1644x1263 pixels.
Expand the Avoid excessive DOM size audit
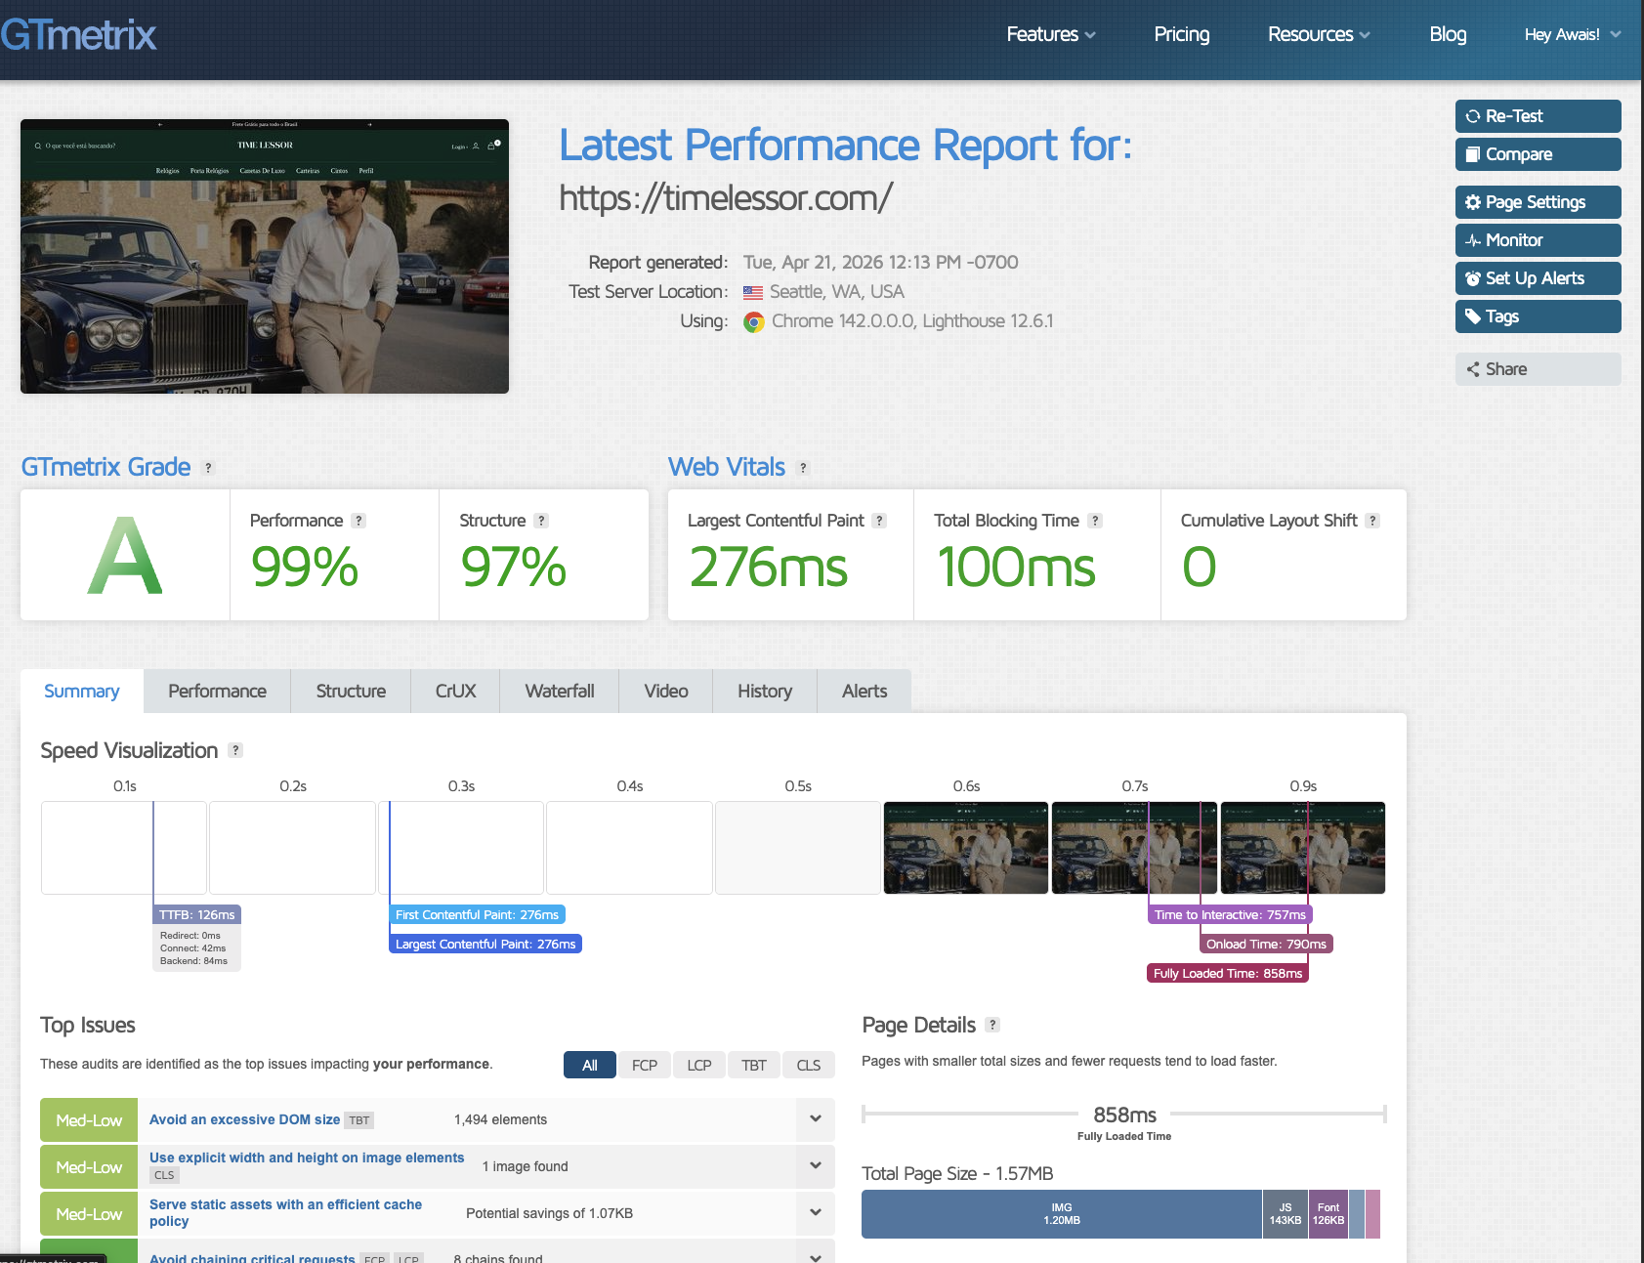(x=815, y=1119)
